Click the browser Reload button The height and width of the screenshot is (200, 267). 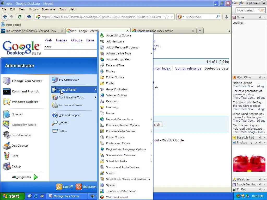[x=20, y=17]
